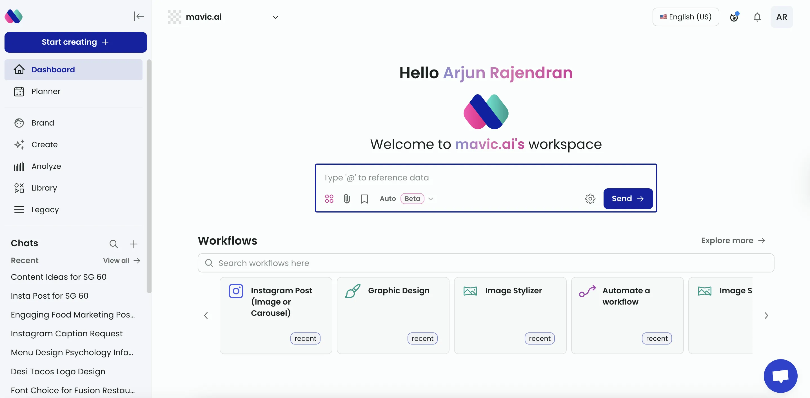The image size is (810, 398).
Task: Click the Start creating button
Action: coord(75,42)
